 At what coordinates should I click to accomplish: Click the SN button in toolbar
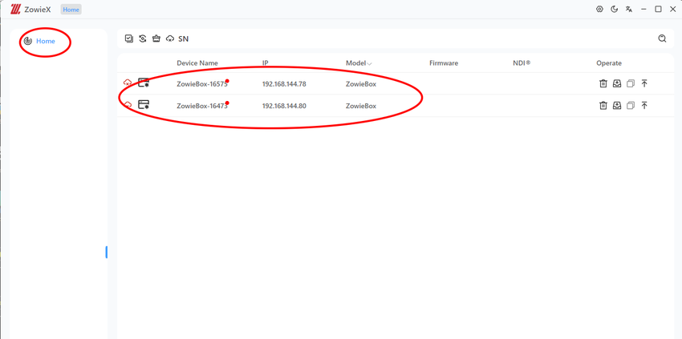click(184, 38)
